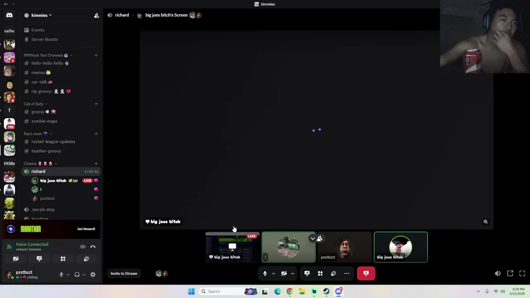Turn on camera in stream control bar
This screenshot has width=530, height=298.
(284, 273)
